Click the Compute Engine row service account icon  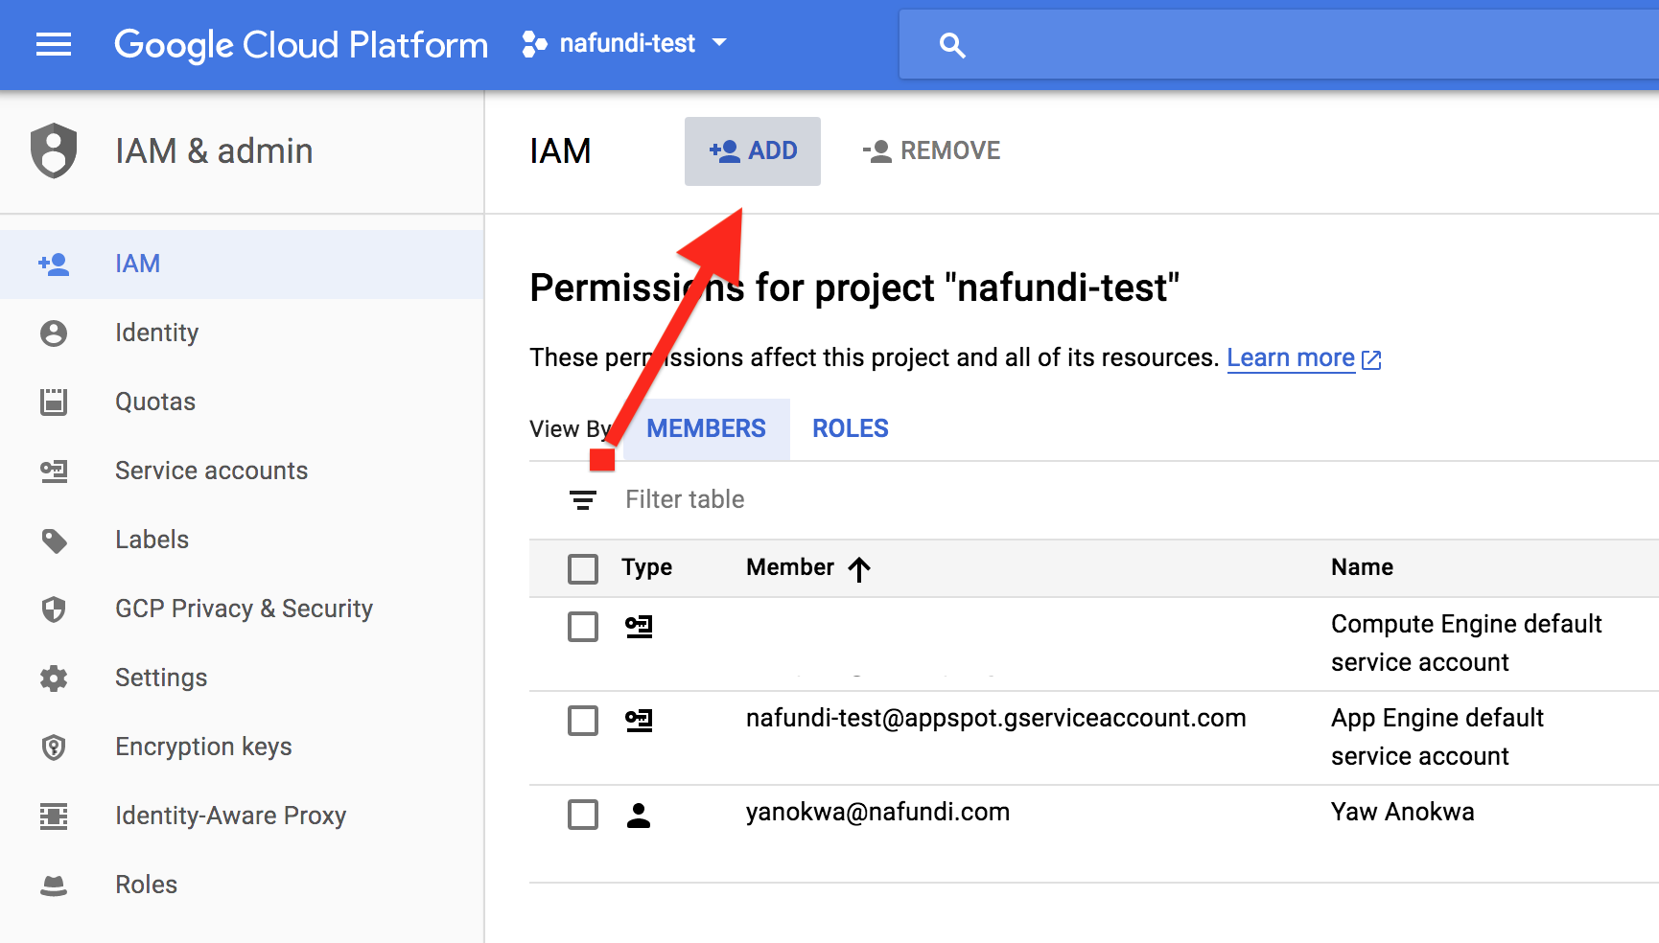[x=639, y=627]
